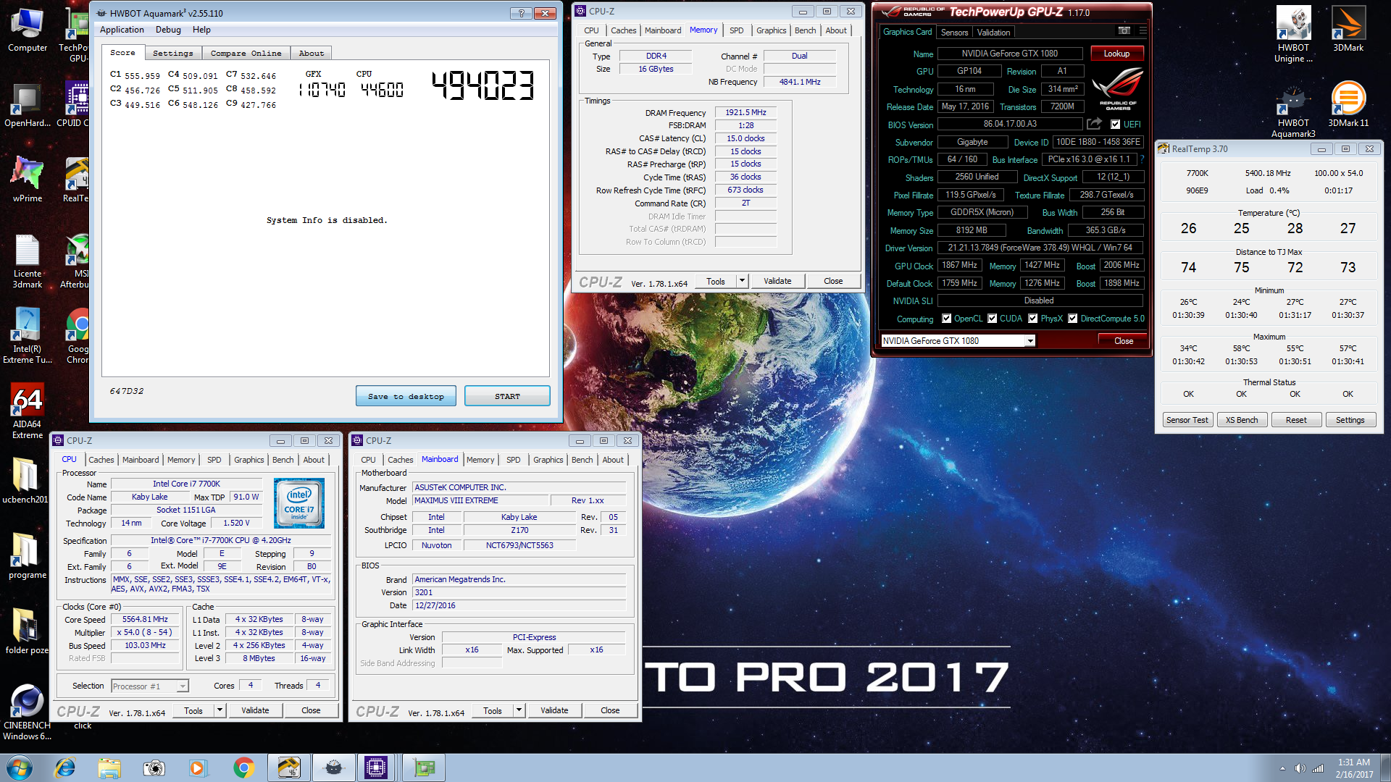
Task: Switch to Sensors tab in GPU-Z
Action: [954, 32]
